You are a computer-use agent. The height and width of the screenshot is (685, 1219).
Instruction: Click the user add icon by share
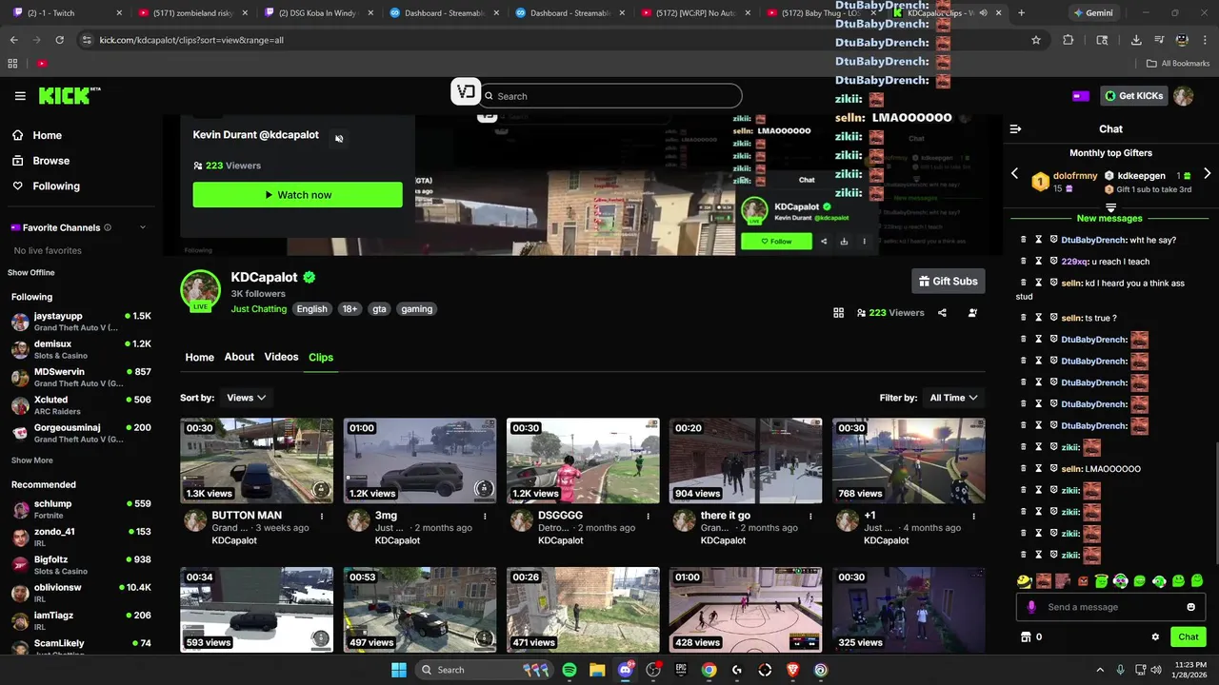pos(972,313)
